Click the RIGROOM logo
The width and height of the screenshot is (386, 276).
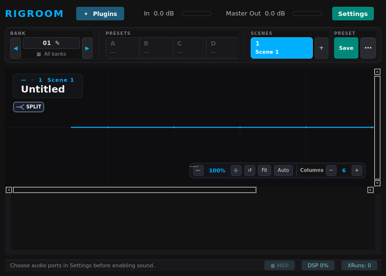click(34, 14)
